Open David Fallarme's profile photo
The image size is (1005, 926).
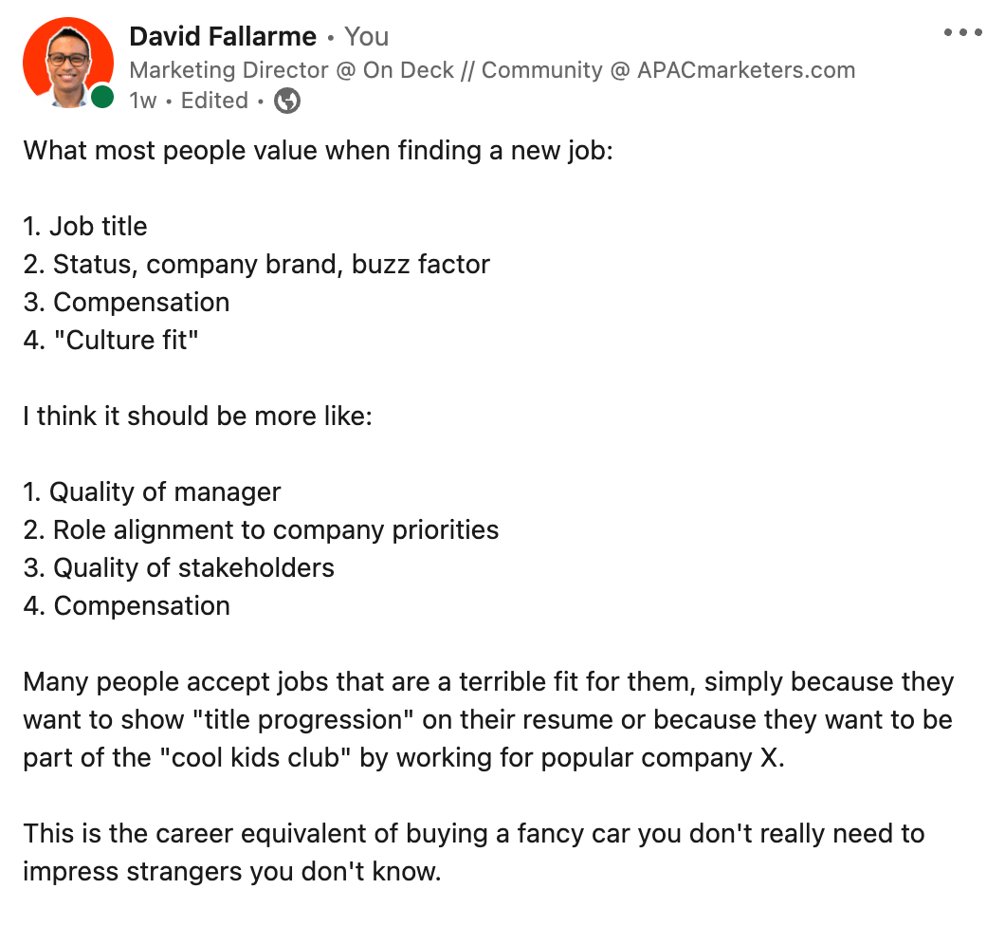pyautogui.click(x=68, y=63)
